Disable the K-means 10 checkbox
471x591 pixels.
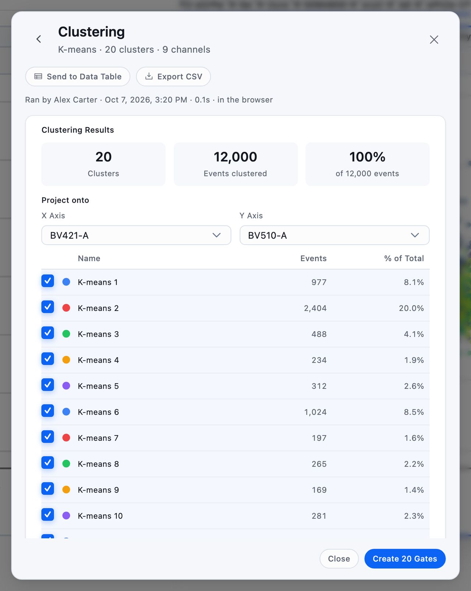click(48, 514)
